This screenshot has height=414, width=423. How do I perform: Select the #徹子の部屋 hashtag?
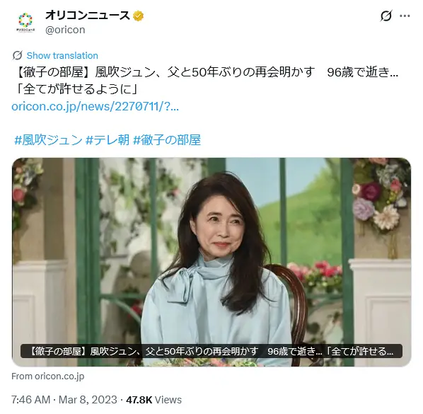coord(167,140)
